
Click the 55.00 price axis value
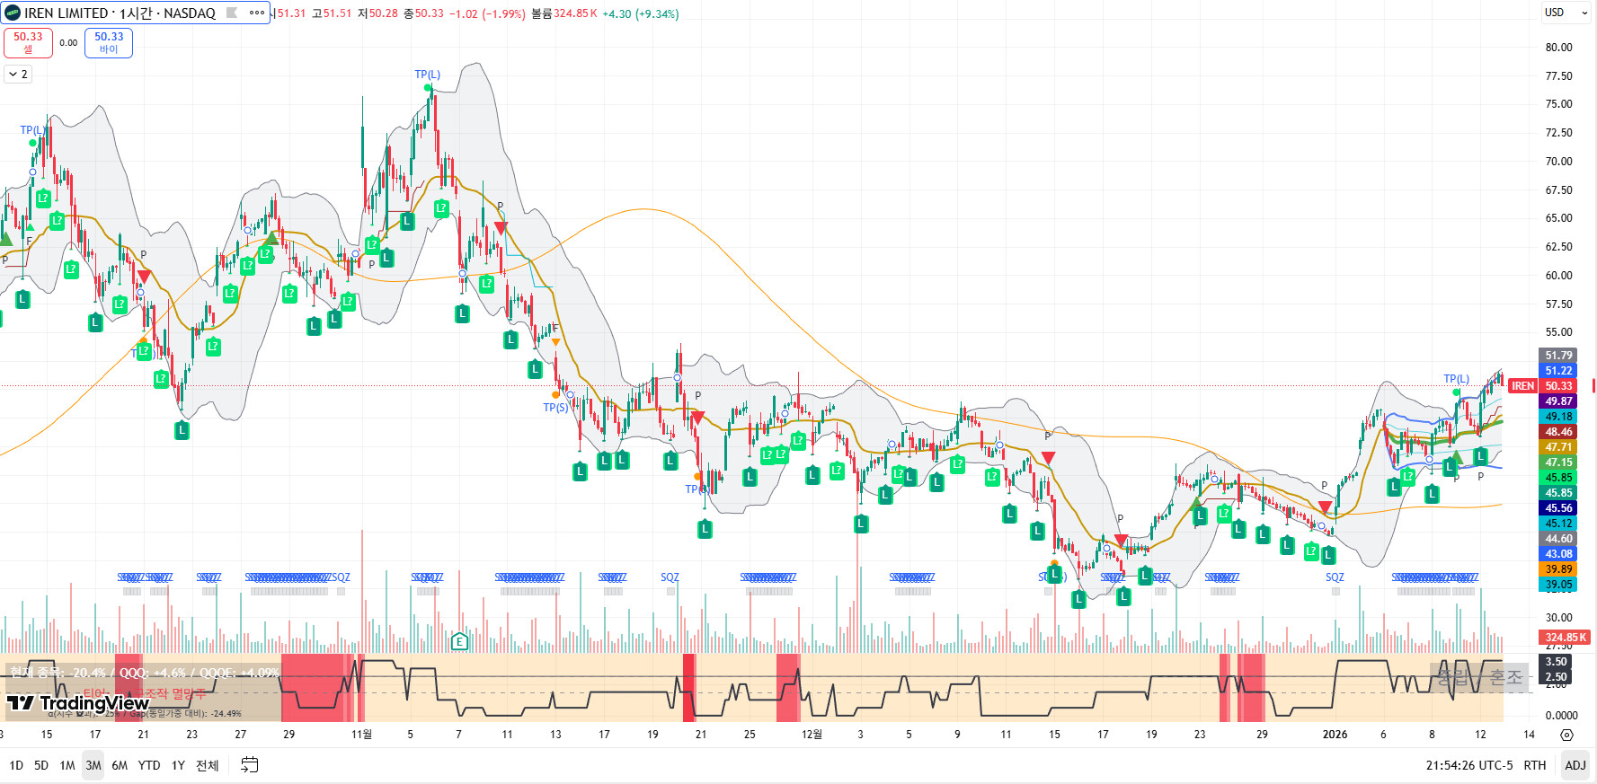pos(1558,332)
